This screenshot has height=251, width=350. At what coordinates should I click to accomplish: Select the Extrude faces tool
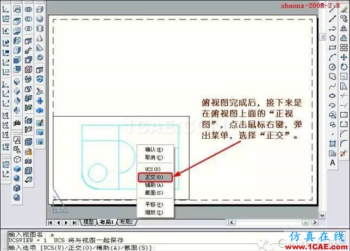28,41
